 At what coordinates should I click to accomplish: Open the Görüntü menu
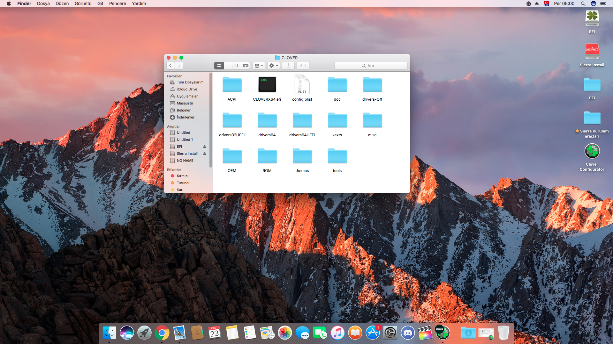tap(83, 4)
